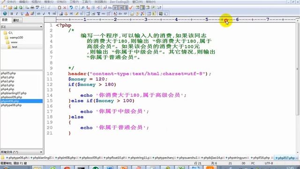Screen dimensions: 300x169
Task: Select php3.php in the file list
Action: click(x=7, y=85)
